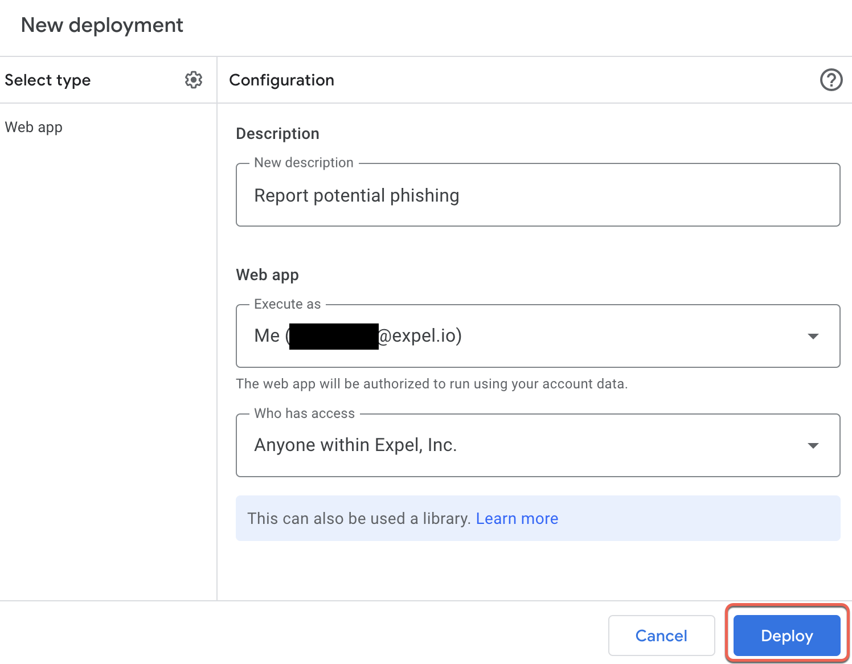This screenshot has width=852, height=664.
Task: Open the select type gear settings
Action: click(x=194, y=80)
